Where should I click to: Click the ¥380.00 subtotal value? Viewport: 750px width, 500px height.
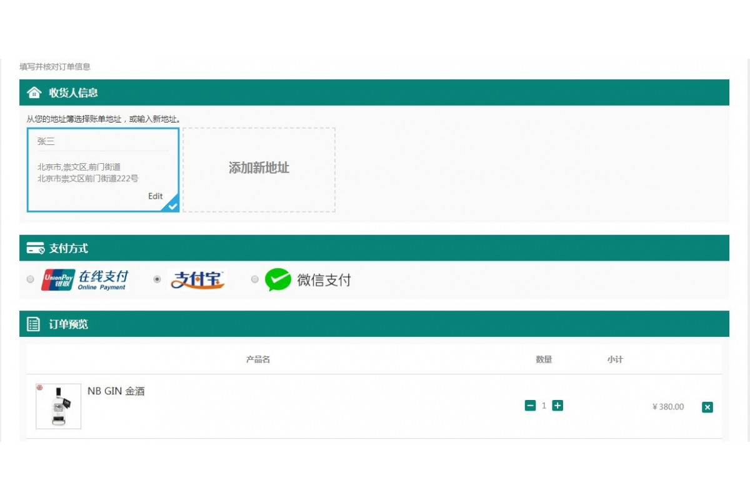[x=668, y=407]
